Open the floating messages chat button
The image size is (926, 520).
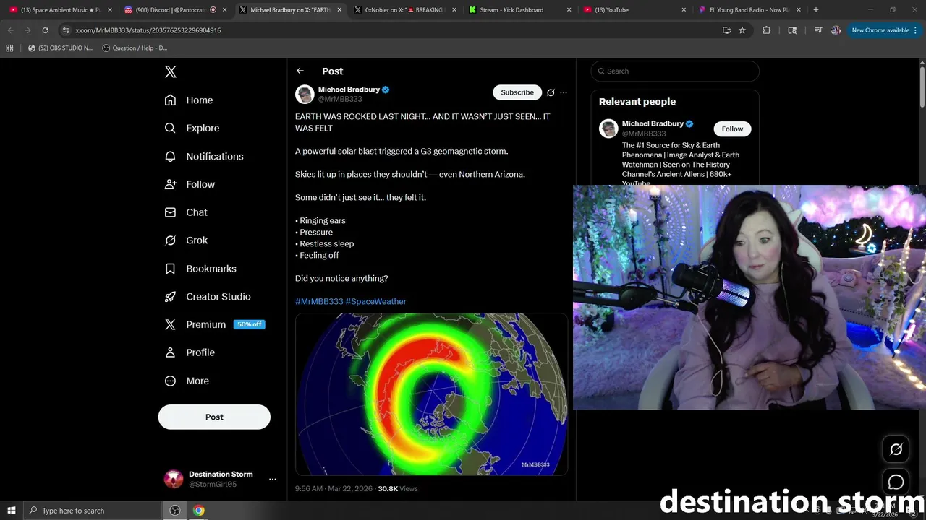(x=896, y=482)
